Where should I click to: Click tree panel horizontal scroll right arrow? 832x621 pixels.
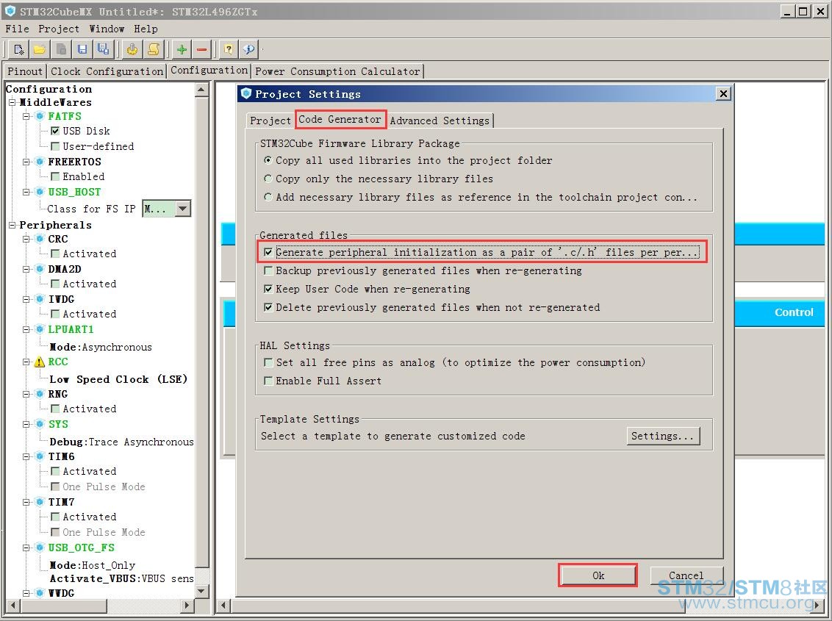186,605
